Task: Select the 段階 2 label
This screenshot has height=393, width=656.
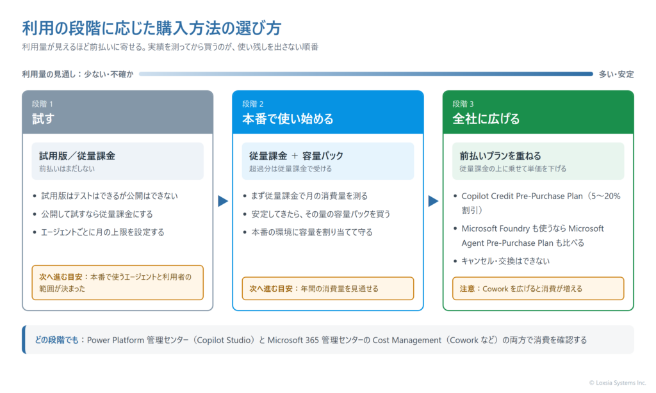Action: coord(252,104)
